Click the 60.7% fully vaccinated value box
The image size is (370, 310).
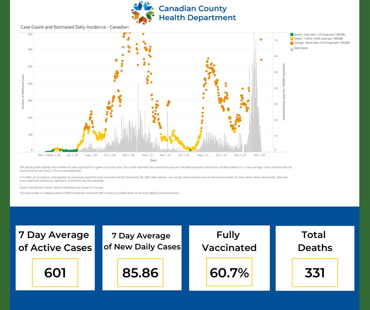click(x=229, y=272)
